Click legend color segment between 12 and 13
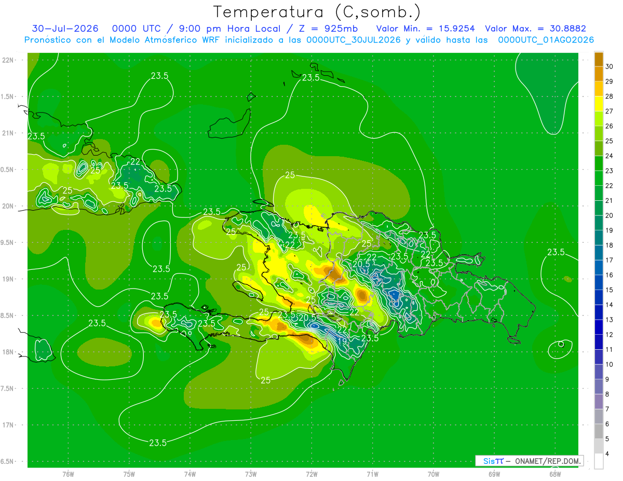This screenshot has height=481, width=623. [x=599, y=327]
